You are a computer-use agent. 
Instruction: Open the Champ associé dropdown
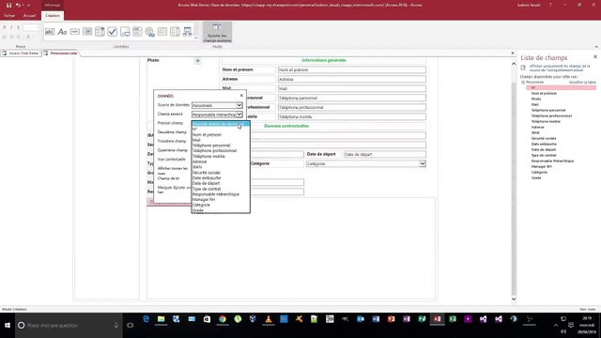click(239, 115)
